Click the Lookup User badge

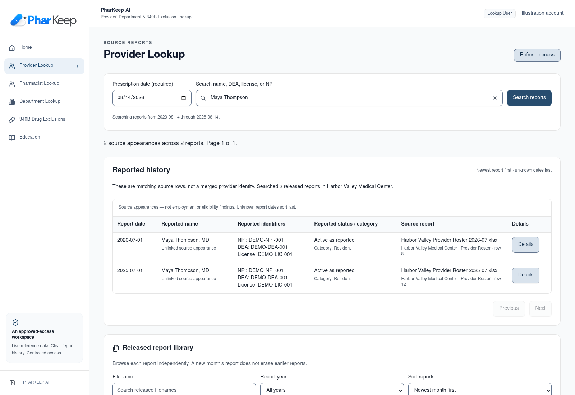pyautogui.click(x=500, y=13)
